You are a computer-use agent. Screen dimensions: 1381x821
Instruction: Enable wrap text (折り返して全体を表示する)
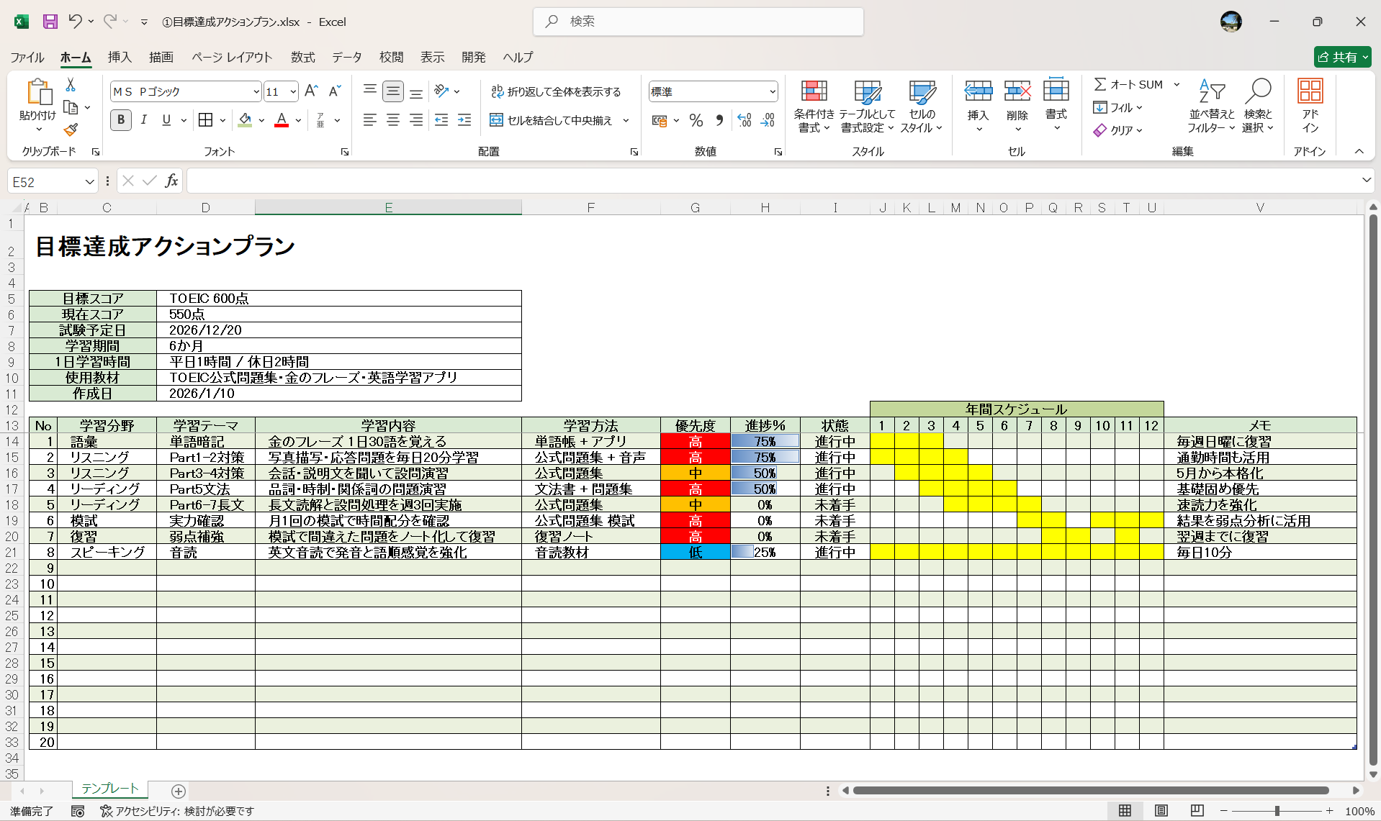pos(557,91)
